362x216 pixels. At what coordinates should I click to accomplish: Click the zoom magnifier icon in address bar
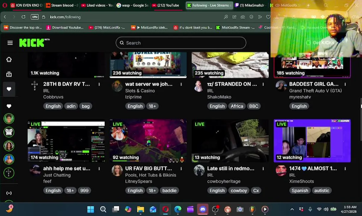226,17
